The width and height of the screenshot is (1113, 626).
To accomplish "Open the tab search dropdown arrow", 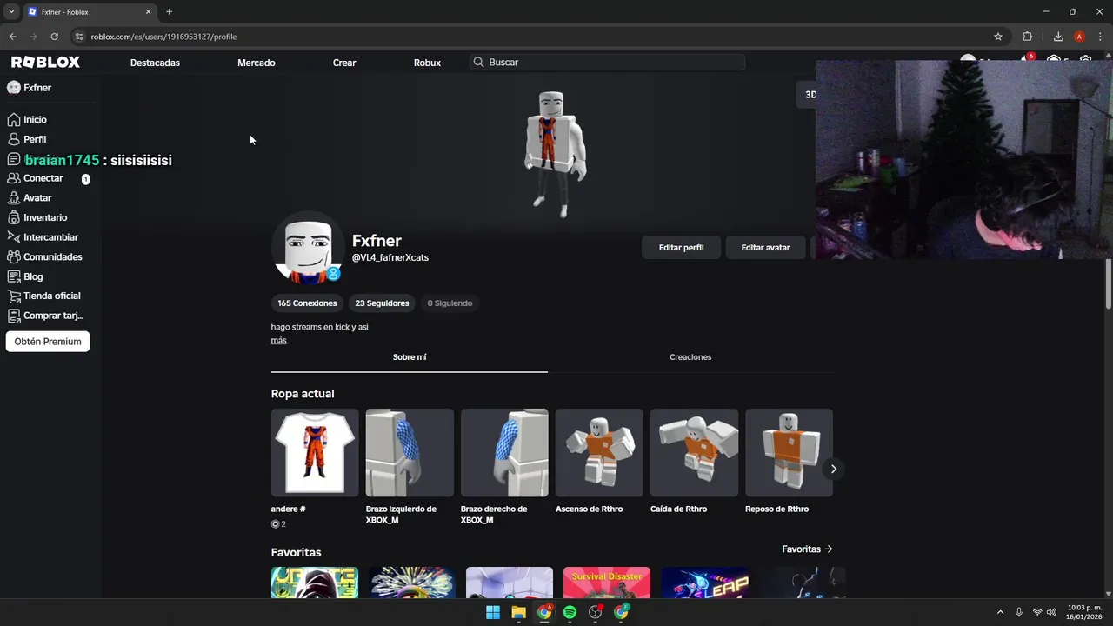I will click(x=11, y=12).
